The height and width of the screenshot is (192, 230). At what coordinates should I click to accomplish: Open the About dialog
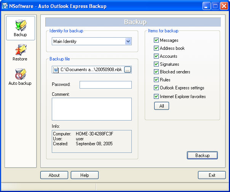54,175
